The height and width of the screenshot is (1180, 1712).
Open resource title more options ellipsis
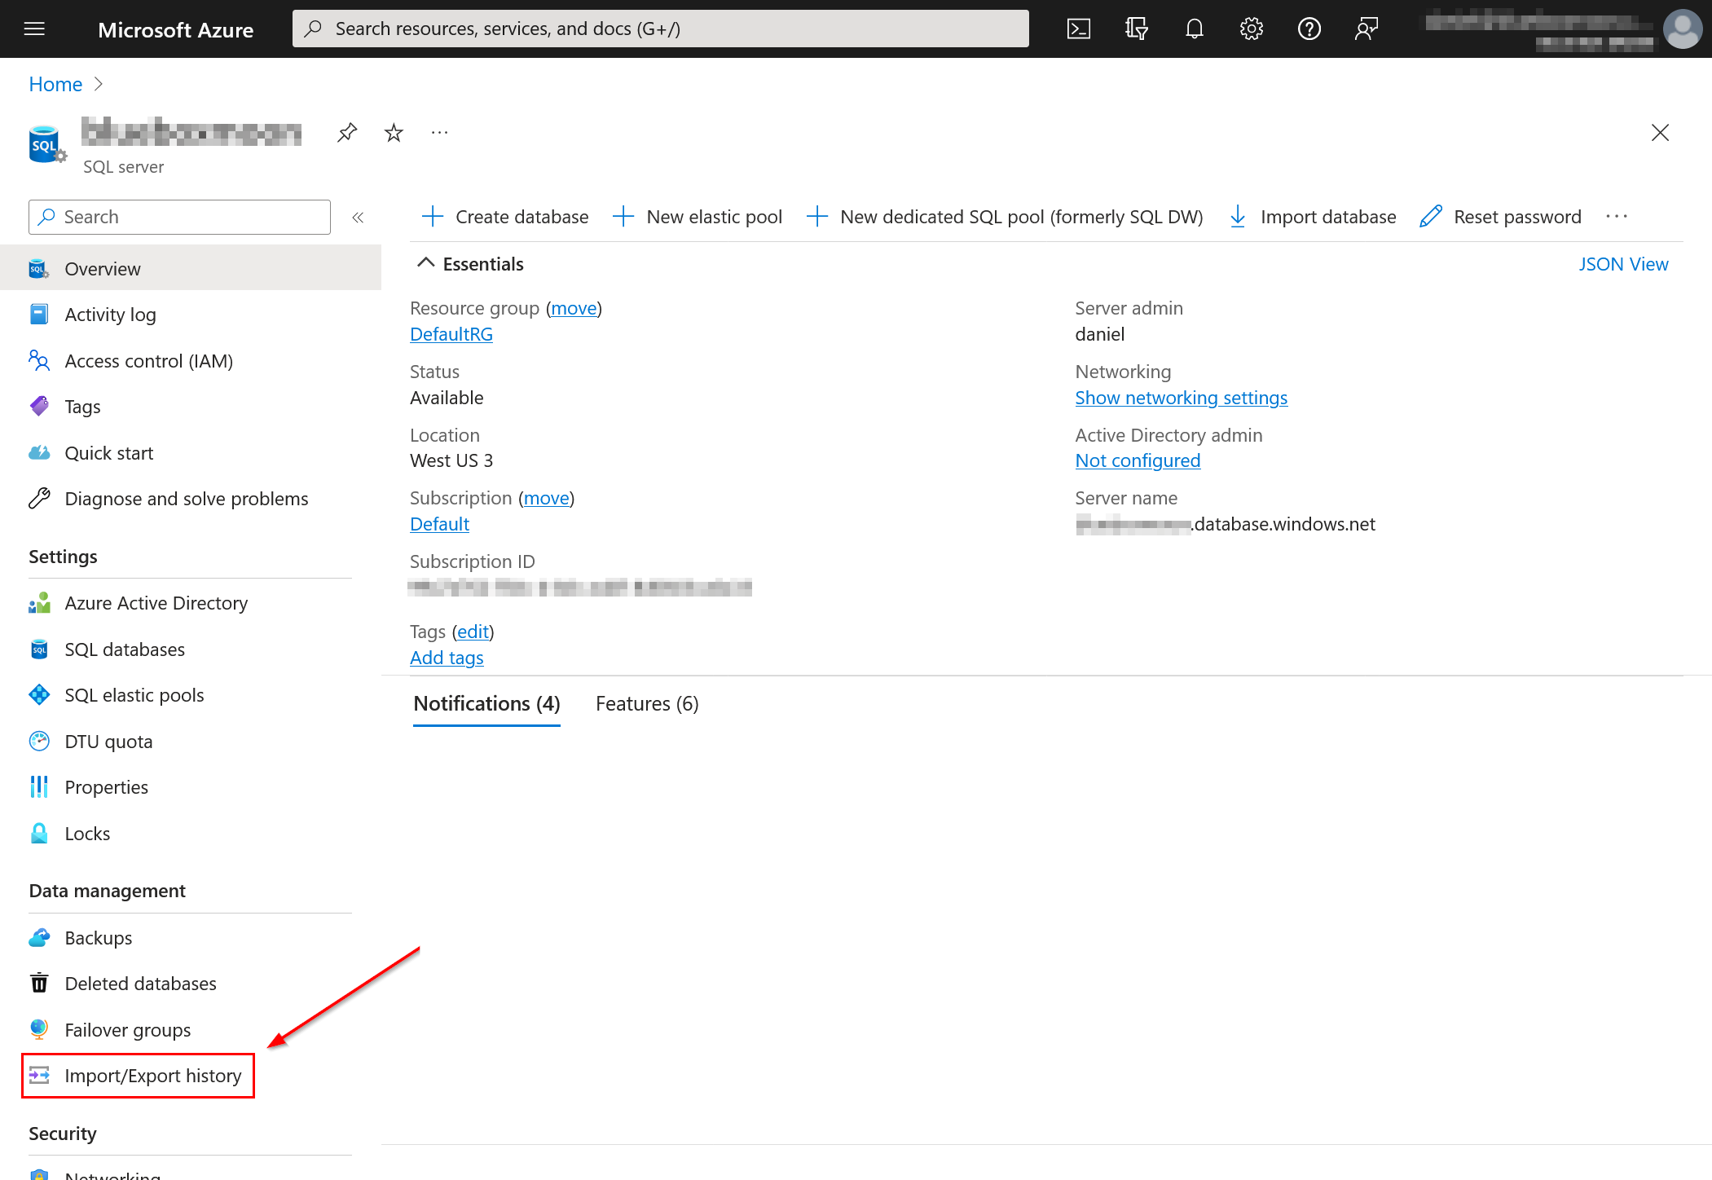tap(439, 132)
